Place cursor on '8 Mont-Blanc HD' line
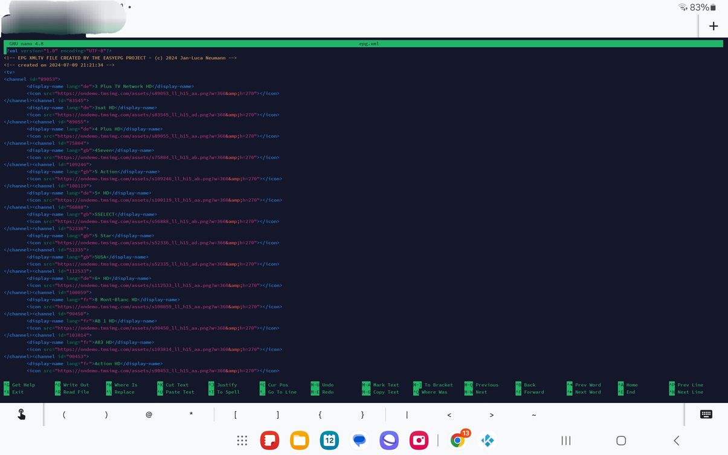The width and height of the screenshot is (728, 455). [x=103, y=300]
